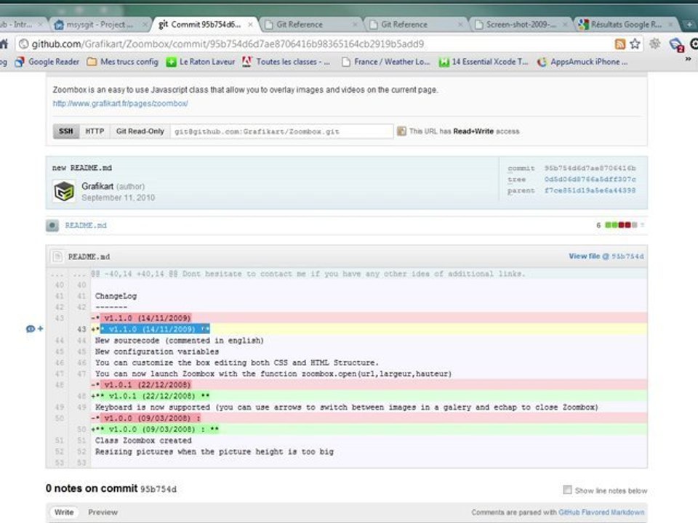The width and height of the screenshot is (698, 523).
Task: Click the git clone URL field
Action: tap(282, 131)
